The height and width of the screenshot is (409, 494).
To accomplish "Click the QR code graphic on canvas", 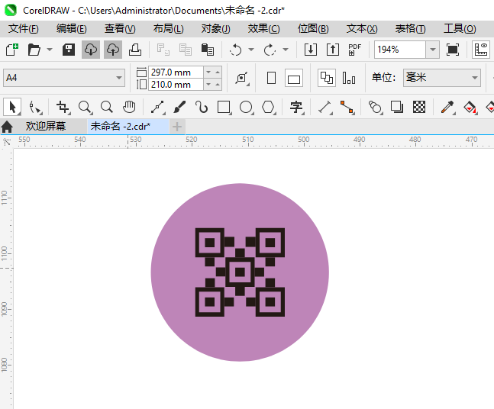I will [x=240, y=272].
